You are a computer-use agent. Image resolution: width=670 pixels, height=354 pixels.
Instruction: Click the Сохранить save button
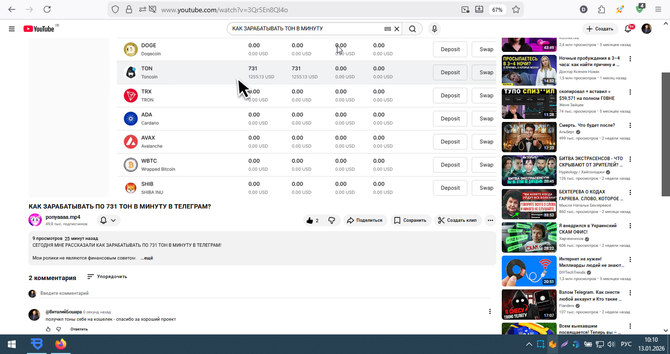pos(411,220)
